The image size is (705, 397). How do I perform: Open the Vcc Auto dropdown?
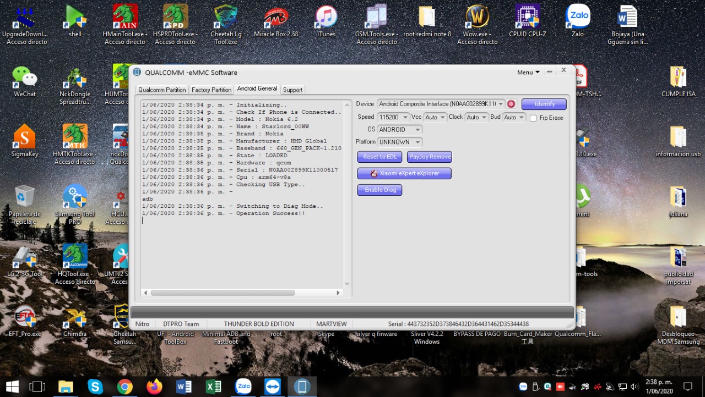435,117
